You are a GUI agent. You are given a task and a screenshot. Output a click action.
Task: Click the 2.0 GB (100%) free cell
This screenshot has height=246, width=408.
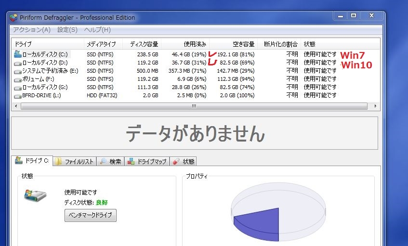pos(237,95)
